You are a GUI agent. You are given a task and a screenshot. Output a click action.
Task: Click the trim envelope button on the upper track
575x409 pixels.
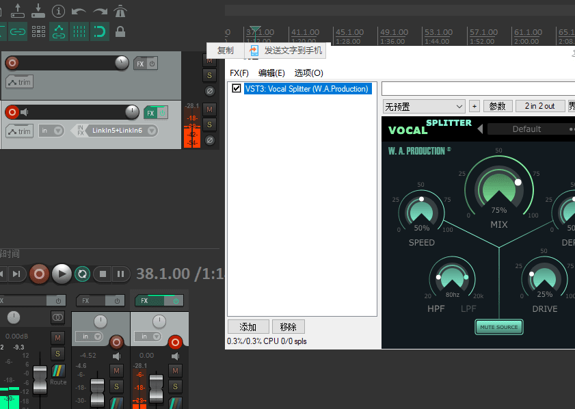(20, 82)
